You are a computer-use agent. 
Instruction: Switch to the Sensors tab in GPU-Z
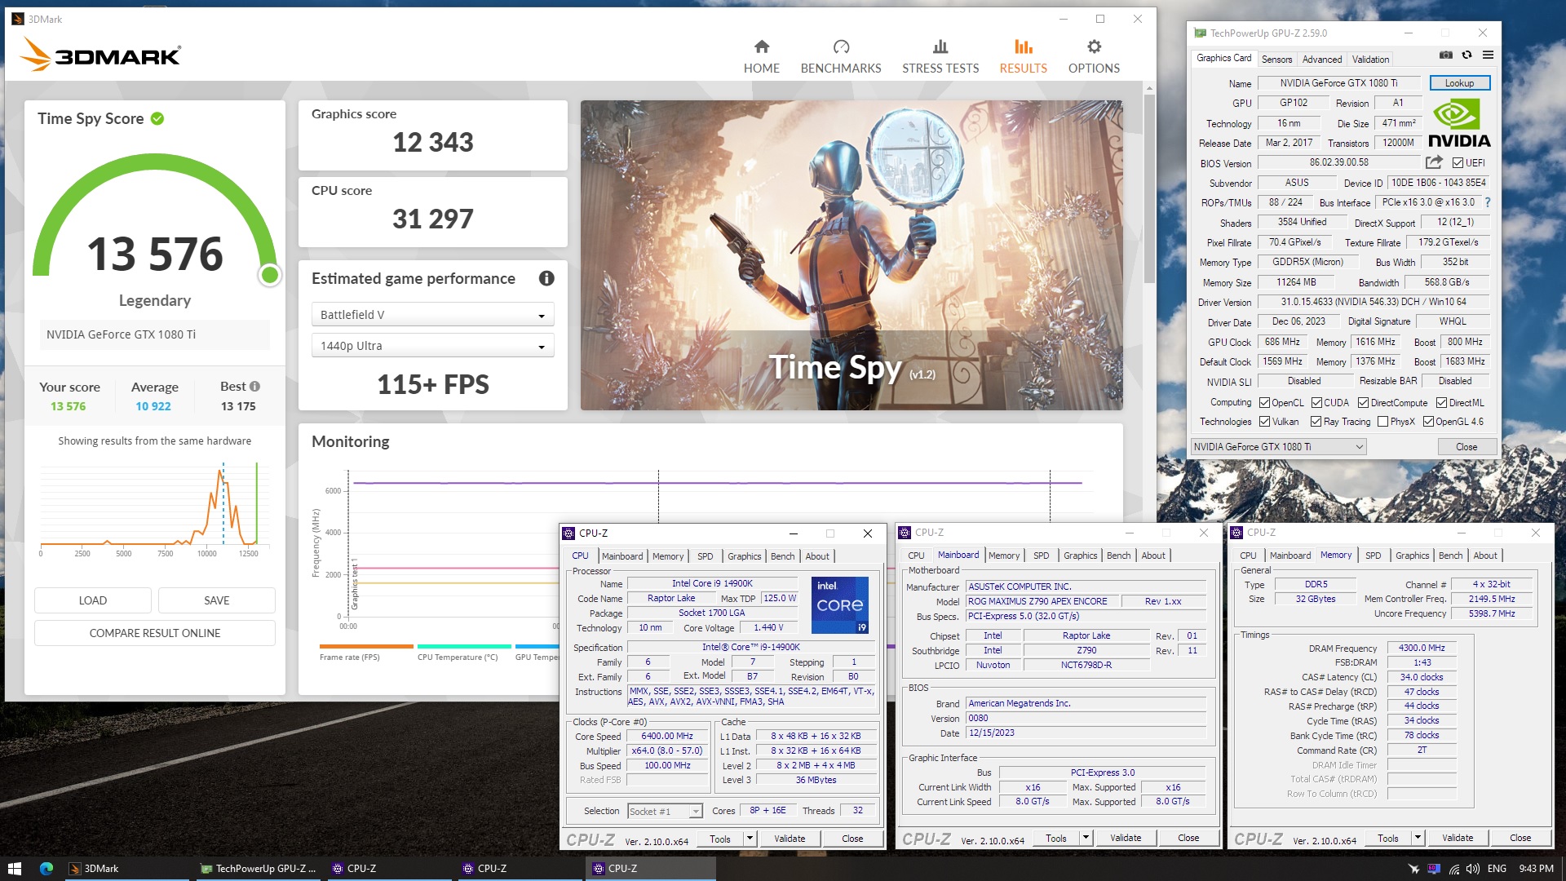pos(1276,60)
